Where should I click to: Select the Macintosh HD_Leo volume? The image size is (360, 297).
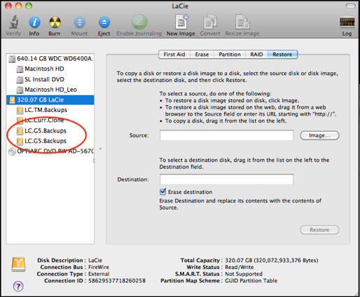[50, 90]
